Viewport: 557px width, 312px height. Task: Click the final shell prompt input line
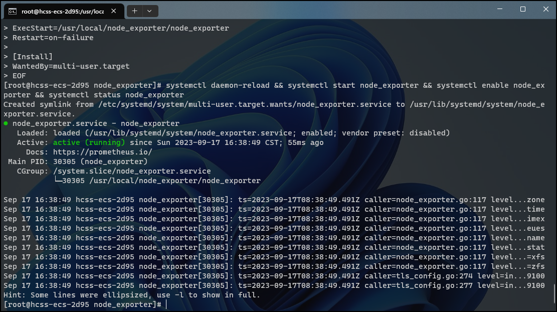(85, 304)
